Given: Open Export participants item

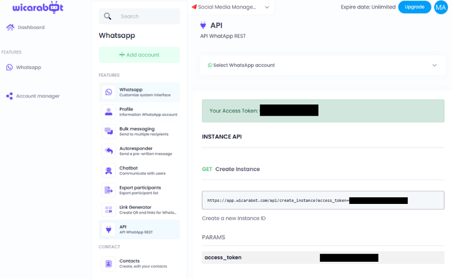Looking at the screenshot, I should pyautogui.click(x=139, y=190).
